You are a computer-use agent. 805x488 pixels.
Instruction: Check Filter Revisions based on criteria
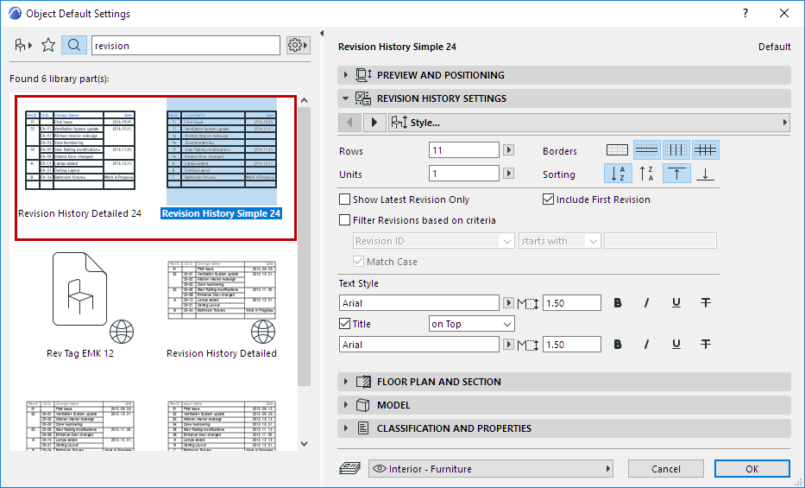click(346, 220)
